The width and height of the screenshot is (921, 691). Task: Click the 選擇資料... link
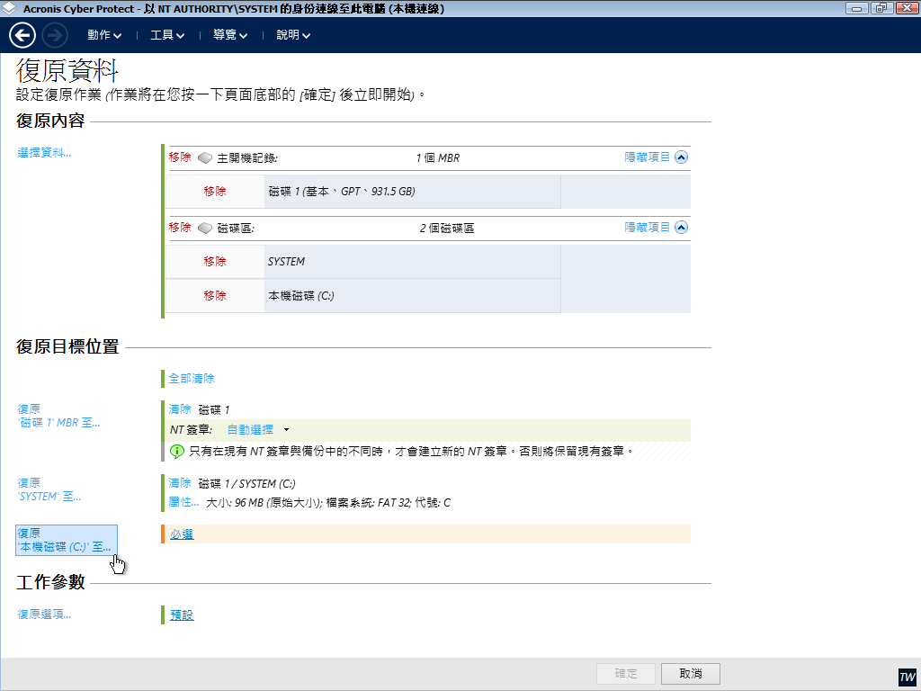tap(44, 153)
